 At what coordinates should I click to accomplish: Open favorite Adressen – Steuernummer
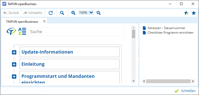166,28
